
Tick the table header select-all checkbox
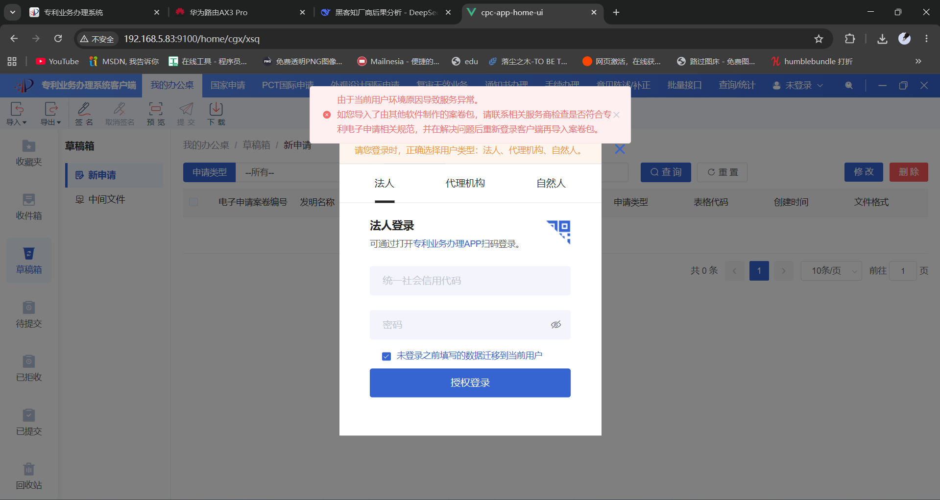click(193, 202)
